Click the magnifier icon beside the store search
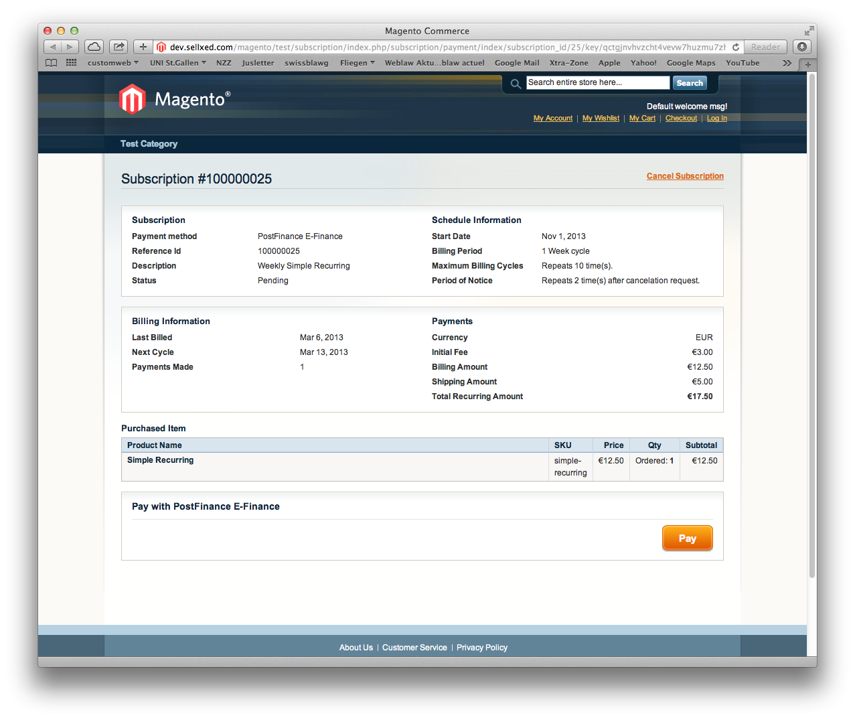Image resolution: width=855 pixels, height=720 pixels. click(x=516, y=84)
